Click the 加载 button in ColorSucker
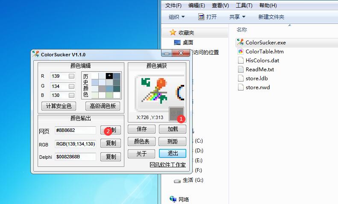Viewport: 338px width, 204px height. [x=173, y=129]
